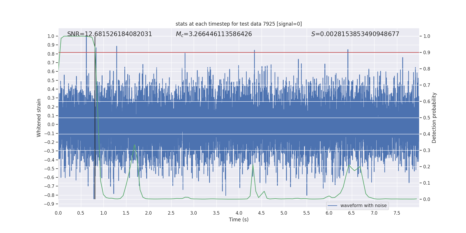The width and height of the screenshot is (466, 233).
Task: Select the SNR=12.681526184082031 annotation
Action: point(110,34)
